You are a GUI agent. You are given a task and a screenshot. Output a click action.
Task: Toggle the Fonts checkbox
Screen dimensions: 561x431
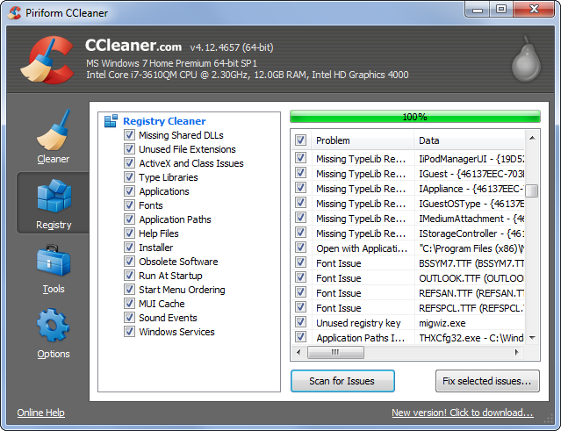point(129,205)
